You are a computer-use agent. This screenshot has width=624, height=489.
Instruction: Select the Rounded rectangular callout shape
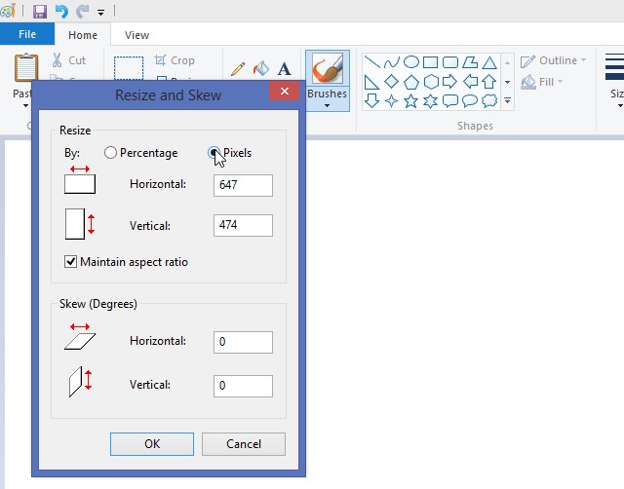click(450, 101)
